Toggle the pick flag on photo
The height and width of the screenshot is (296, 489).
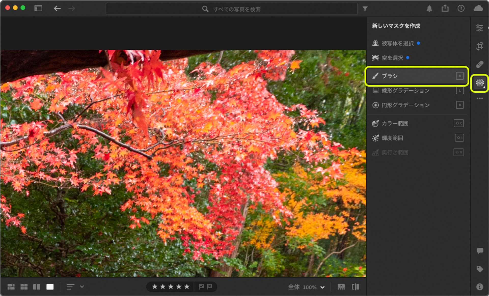[x=201, y=287]
